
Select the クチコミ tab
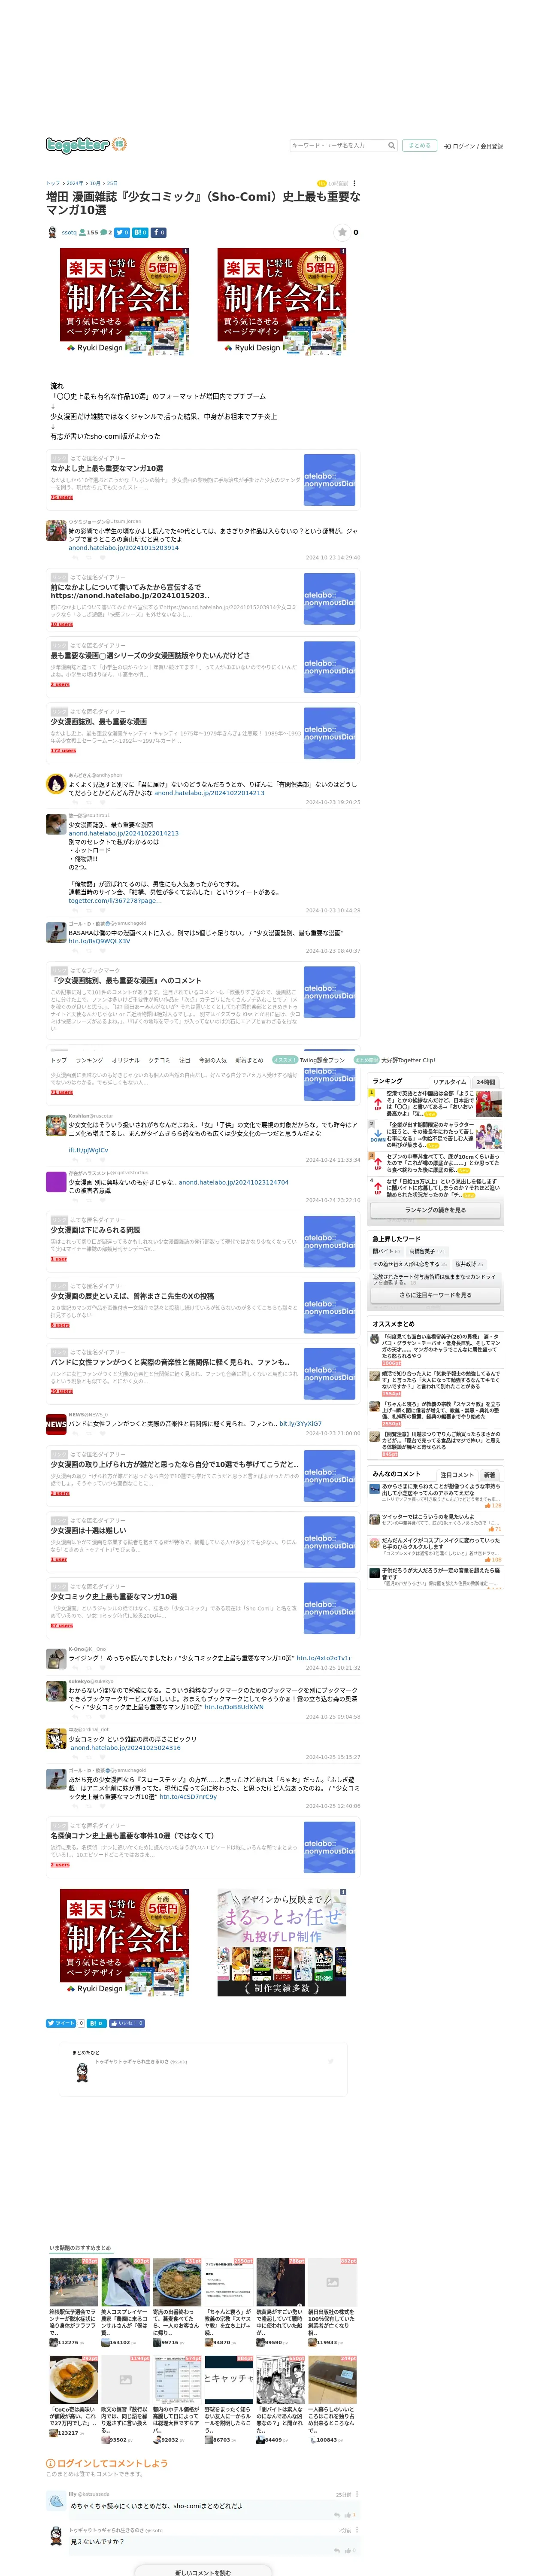tap(159, 1060)
